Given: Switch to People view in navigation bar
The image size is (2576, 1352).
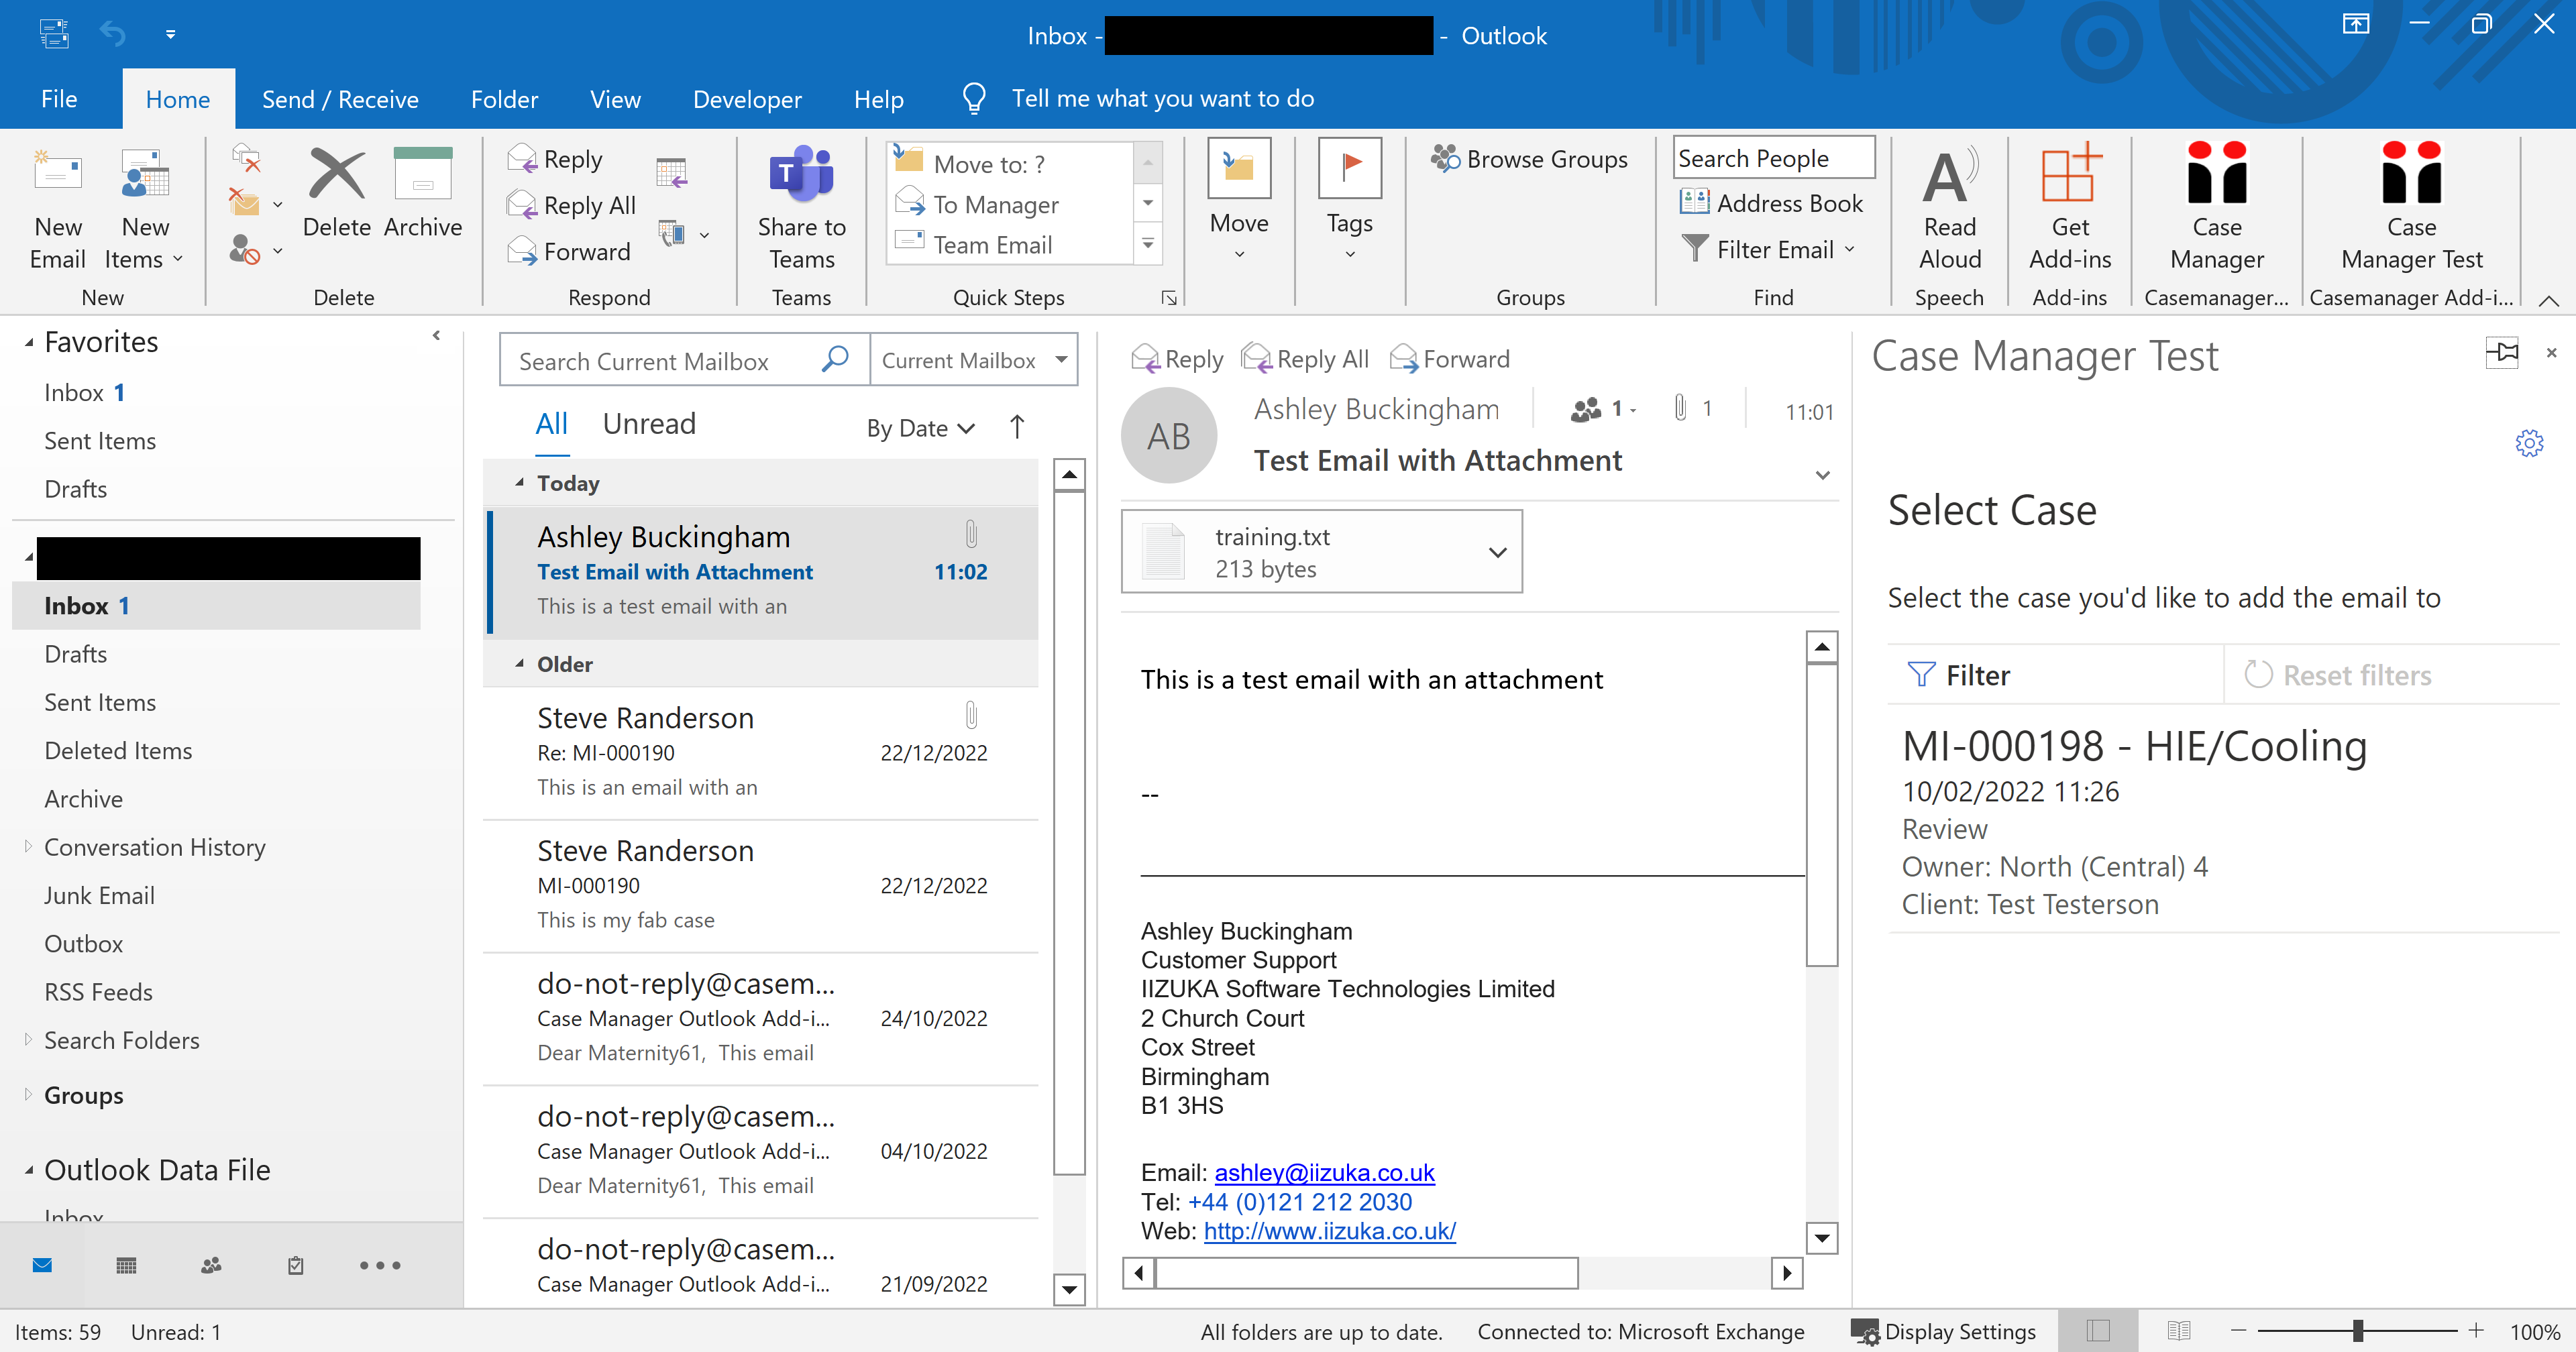Looking at the screenshot, I should click(x=211, y=1266).
